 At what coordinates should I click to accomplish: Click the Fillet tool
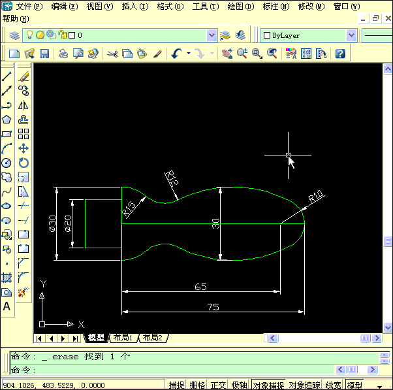pyautogui.click(x=24, y=278)
